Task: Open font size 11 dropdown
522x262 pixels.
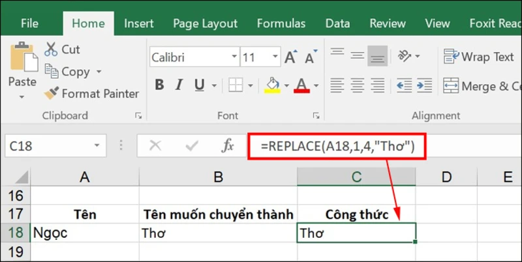Action: 275,57
